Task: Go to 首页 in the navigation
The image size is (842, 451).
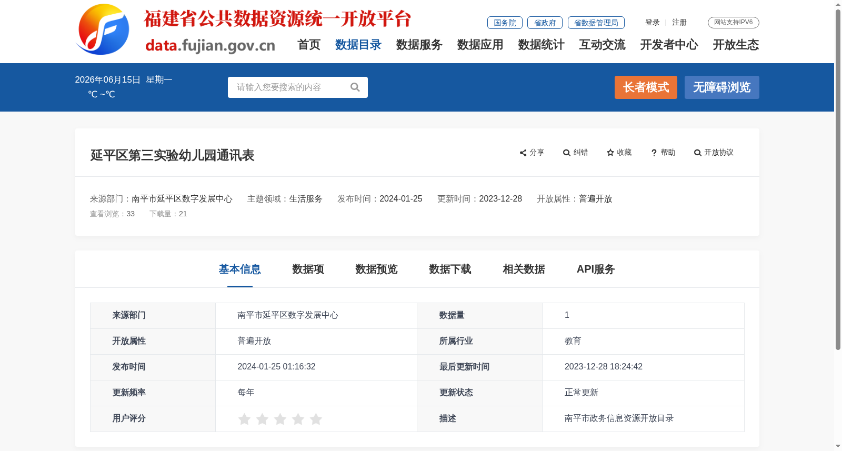Action: pos(309,45)
